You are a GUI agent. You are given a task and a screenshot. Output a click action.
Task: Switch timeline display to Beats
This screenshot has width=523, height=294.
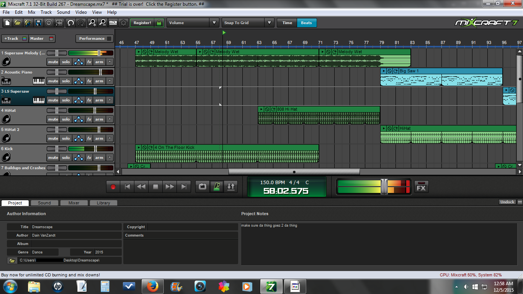click(306, 23)
